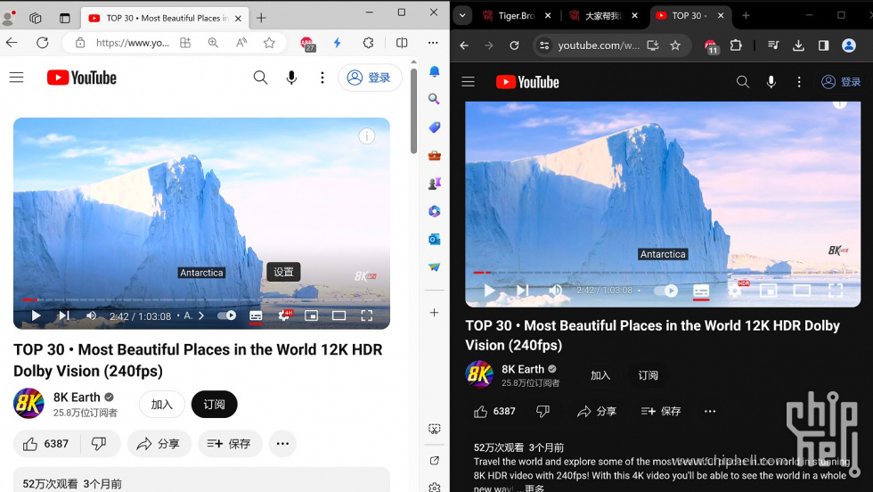
Task: Open YouTube search in Edge window
Action: [260, 78]
